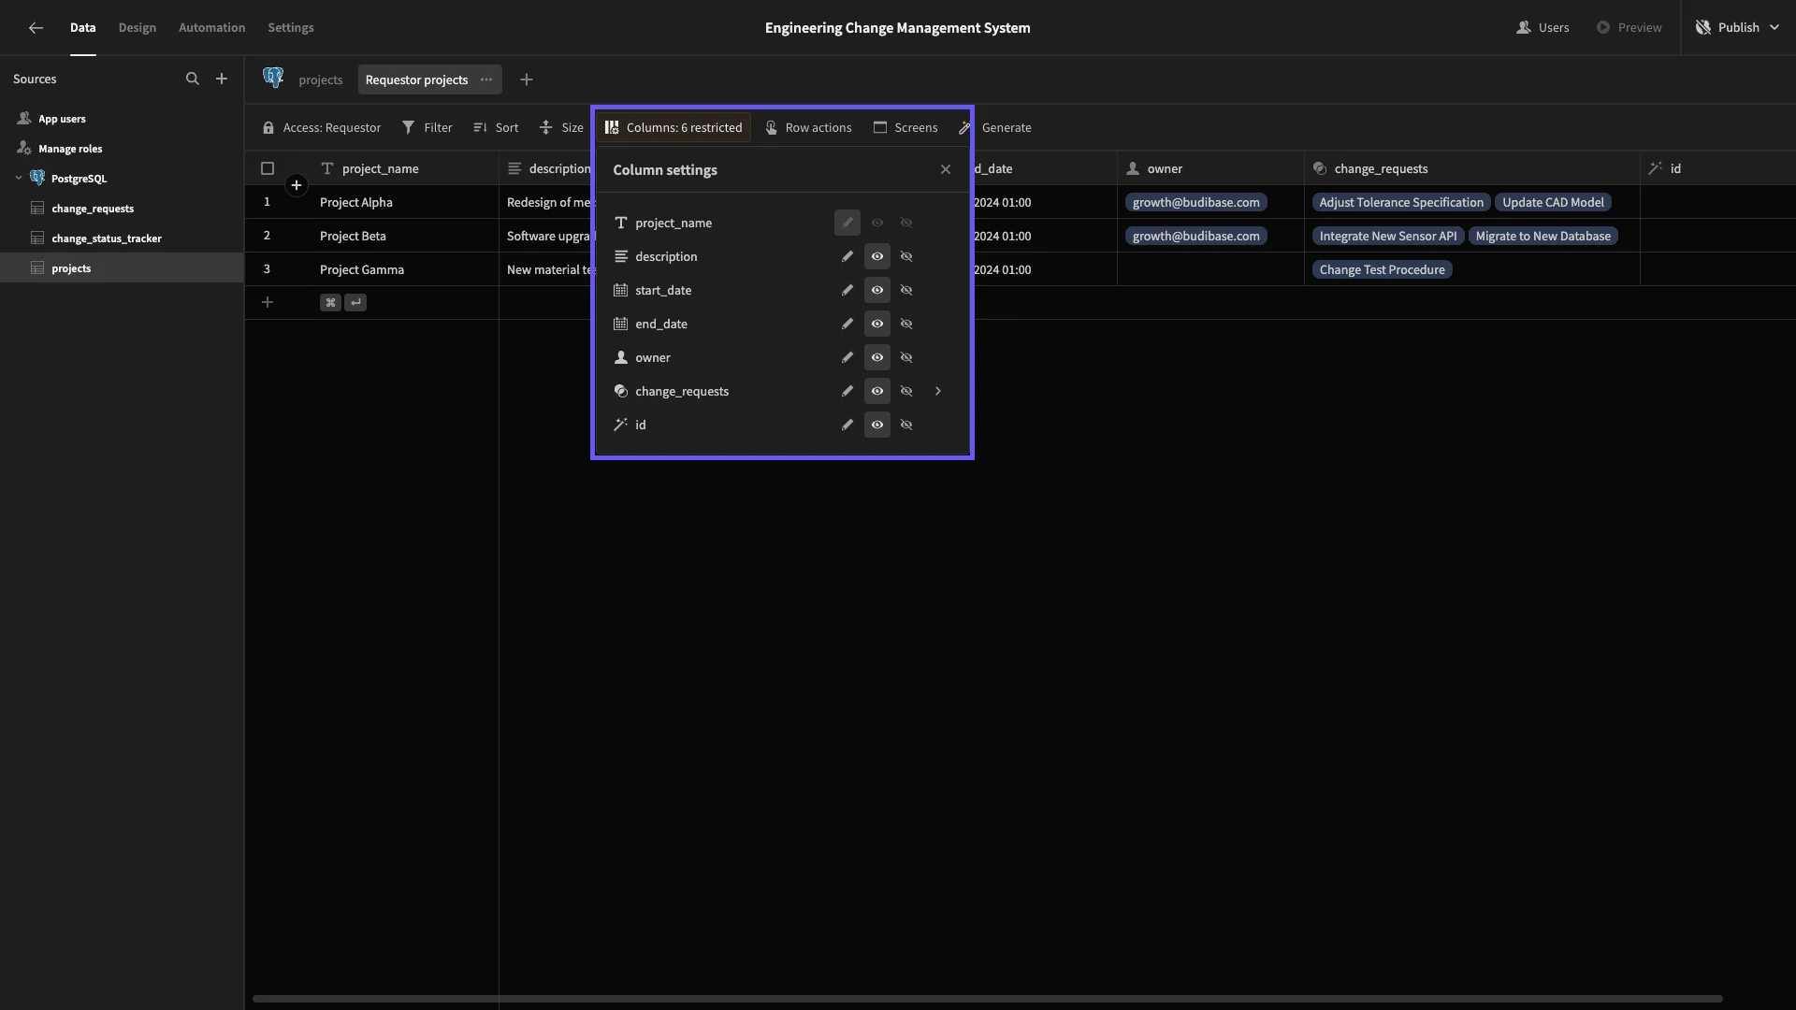This screenshot has width=1796, height=1010.
Task: Switch to the Design tab
Action: point(138,28)
